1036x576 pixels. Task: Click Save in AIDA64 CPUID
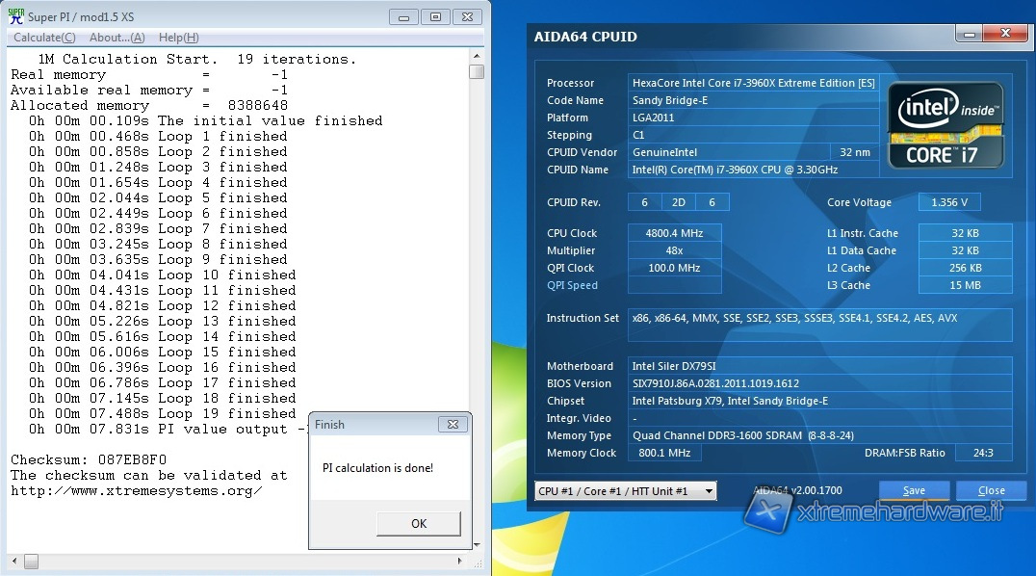(x=914, y=490)
